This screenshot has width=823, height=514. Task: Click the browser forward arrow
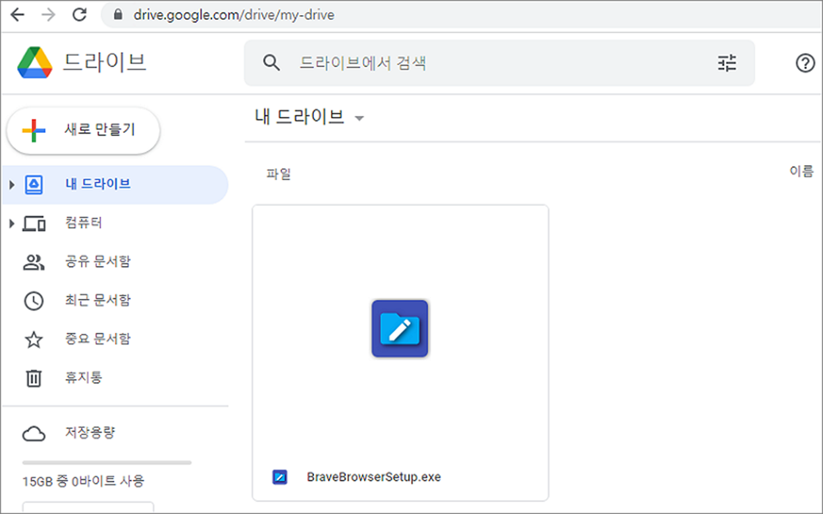point(48,14)
